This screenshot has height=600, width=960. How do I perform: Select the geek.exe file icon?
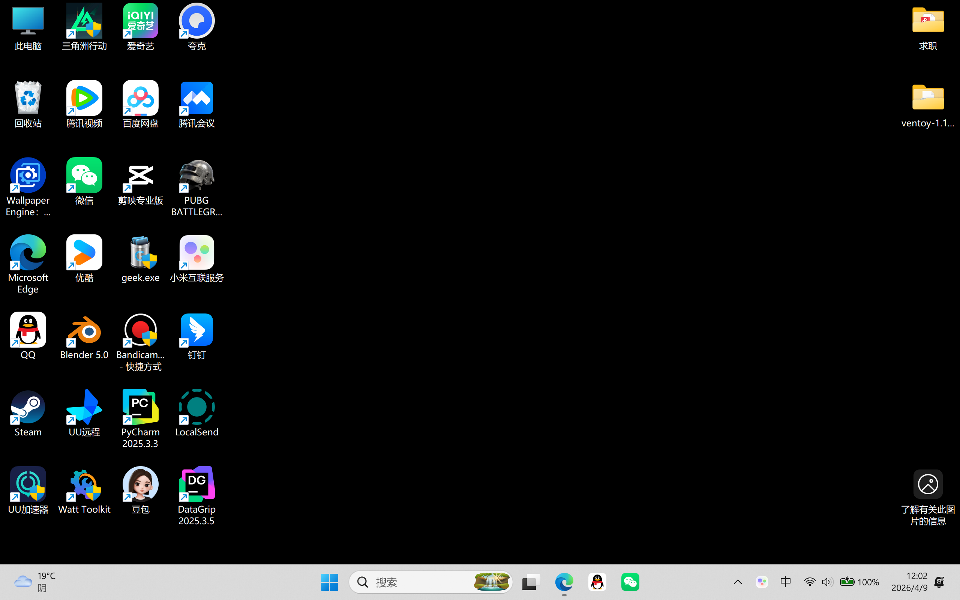[x=140, y=259]
